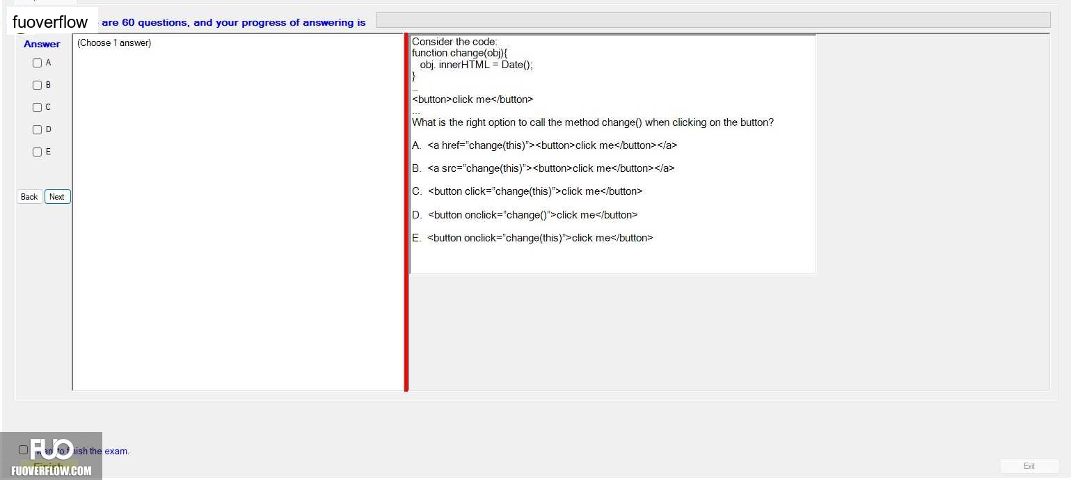Click the blue 'Answer' heading
The width and height of the screenshot is (1073, 480).
coord(42,44)
